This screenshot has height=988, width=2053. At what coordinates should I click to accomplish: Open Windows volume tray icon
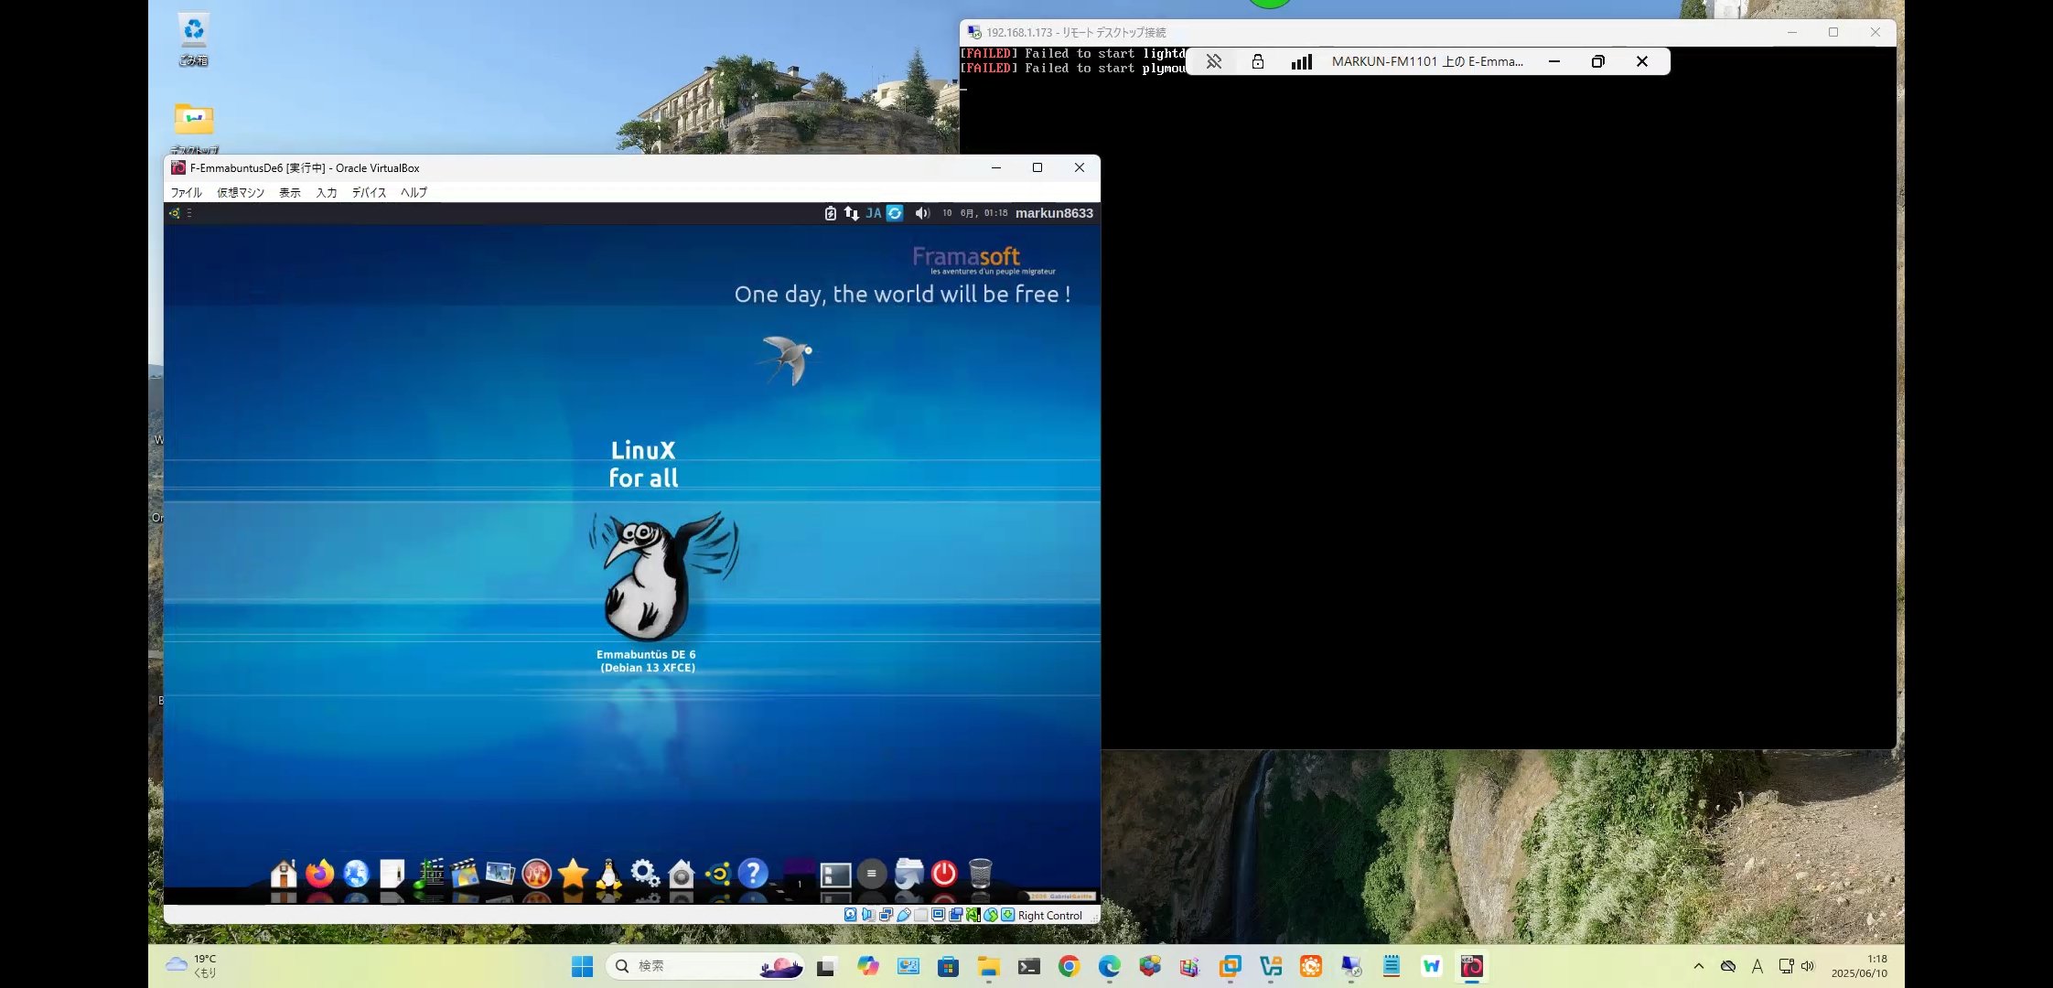1808,966
